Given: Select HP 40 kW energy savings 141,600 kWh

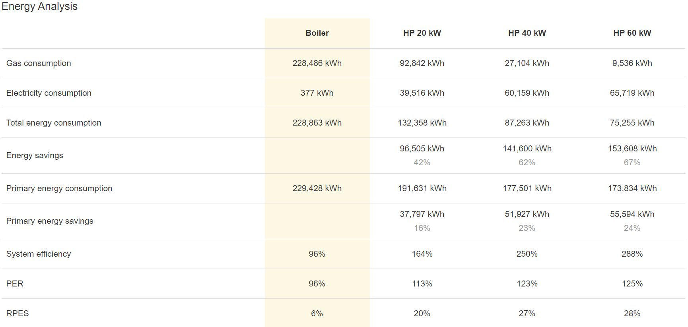Looking at the screenshot, I should [x=527, y=149].
